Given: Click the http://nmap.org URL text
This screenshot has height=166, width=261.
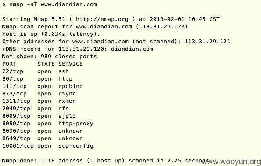Looking at the screenshot, I should click(102, 19).
